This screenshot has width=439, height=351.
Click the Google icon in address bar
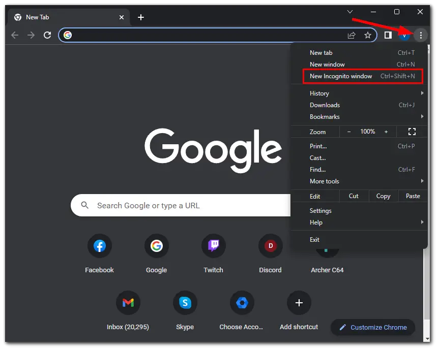[68, 35]
